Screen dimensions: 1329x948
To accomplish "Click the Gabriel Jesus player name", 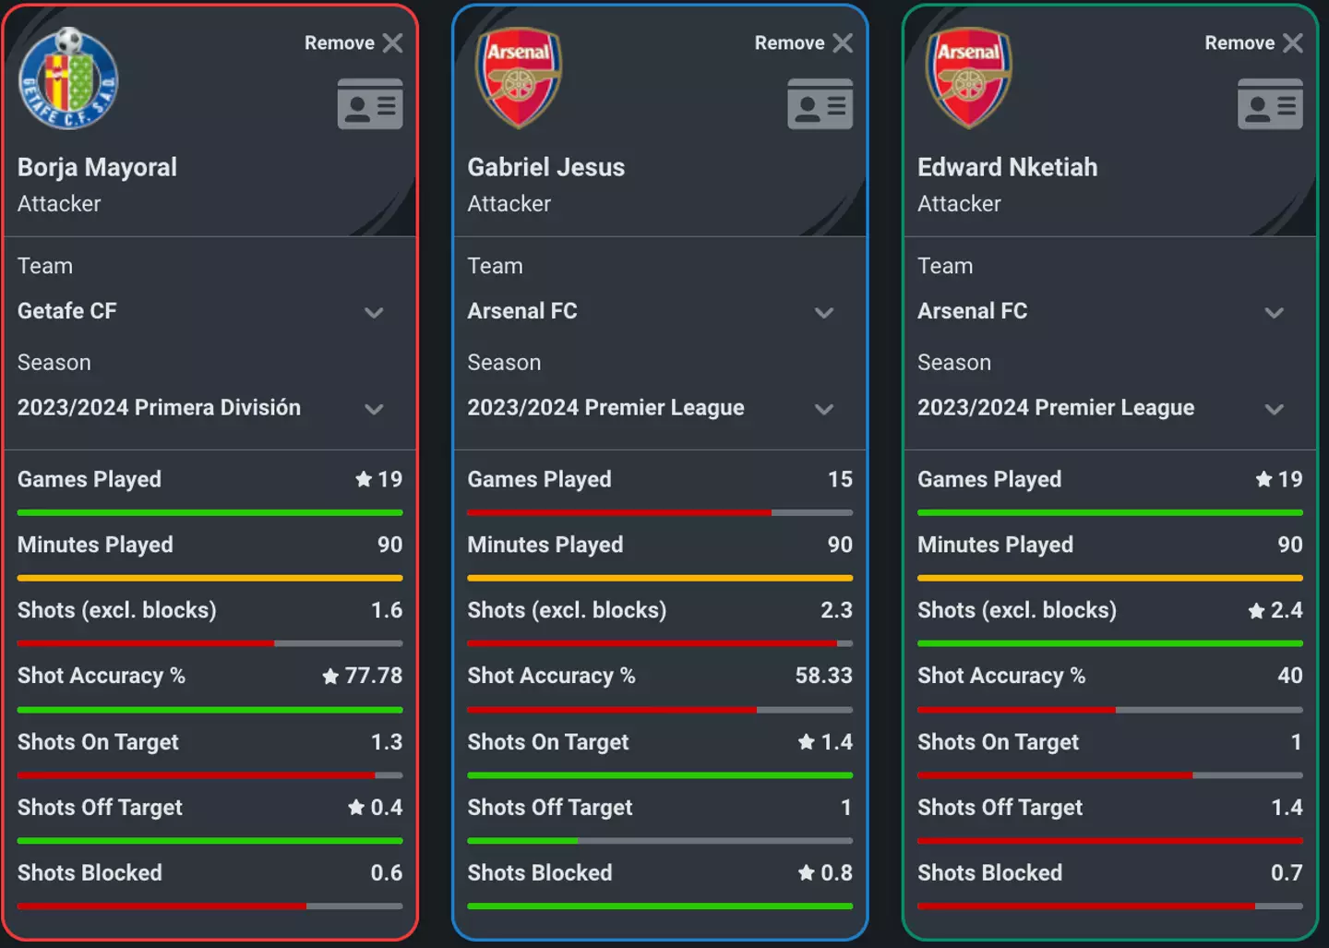I will pyautogui.click(x=546, y=167).
